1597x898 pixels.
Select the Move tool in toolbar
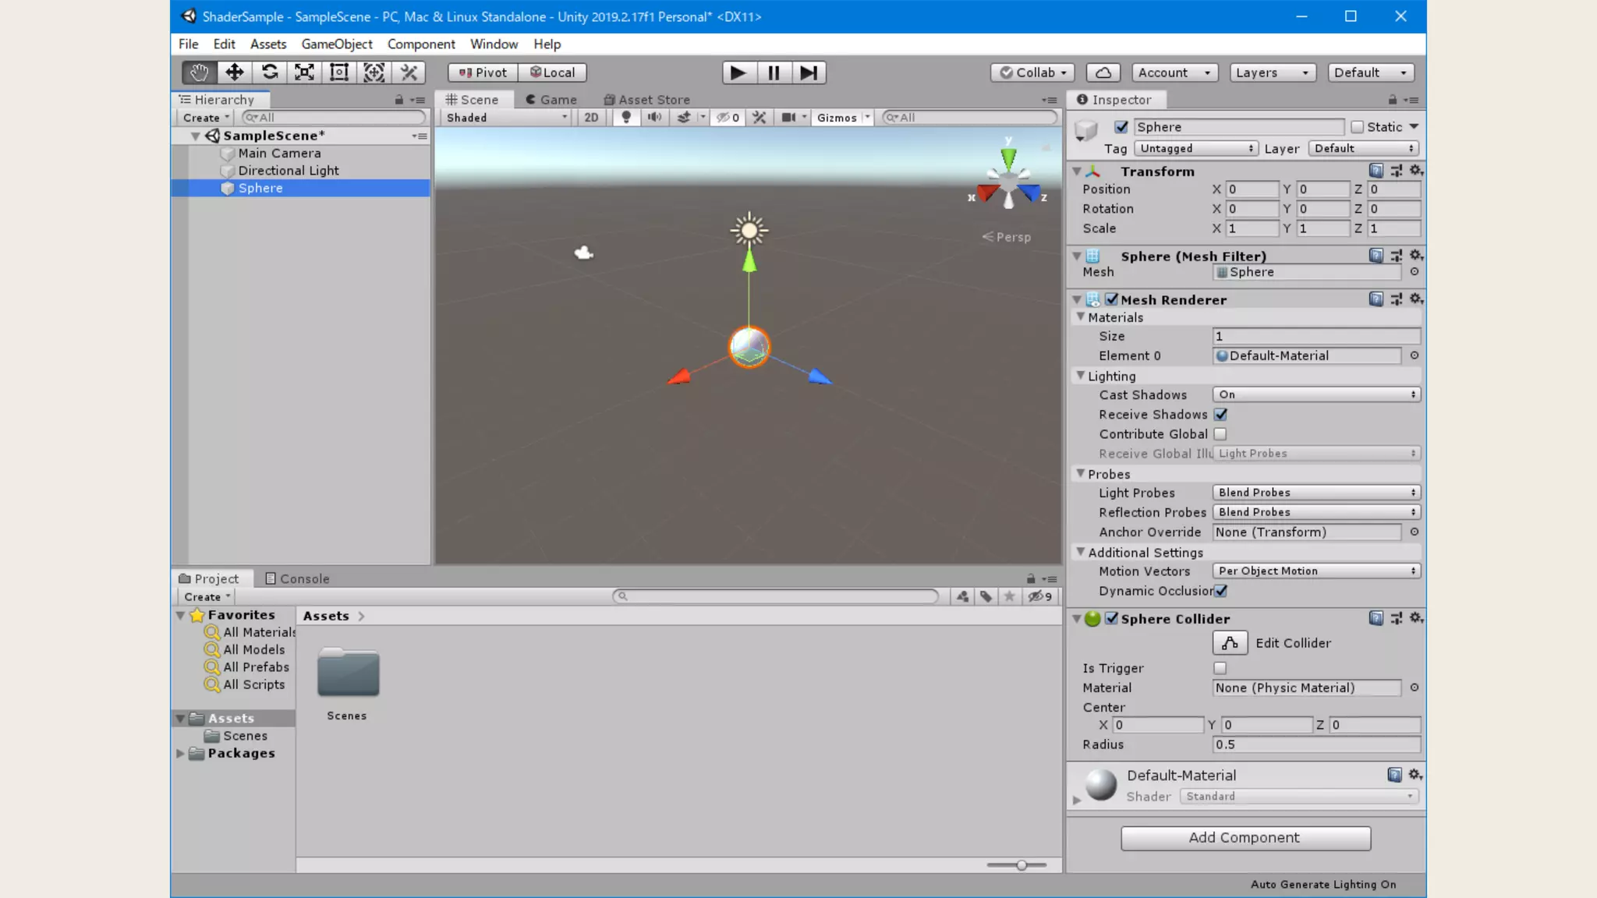pyautogui.click(x=234, y=72)
